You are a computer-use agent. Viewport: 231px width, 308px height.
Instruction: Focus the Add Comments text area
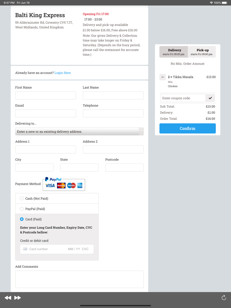(79, 279)
